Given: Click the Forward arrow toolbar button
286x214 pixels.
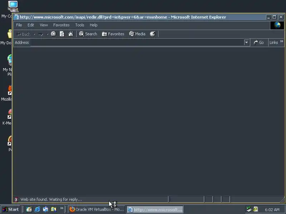Looking at the screenshot, I should point(40,34).
